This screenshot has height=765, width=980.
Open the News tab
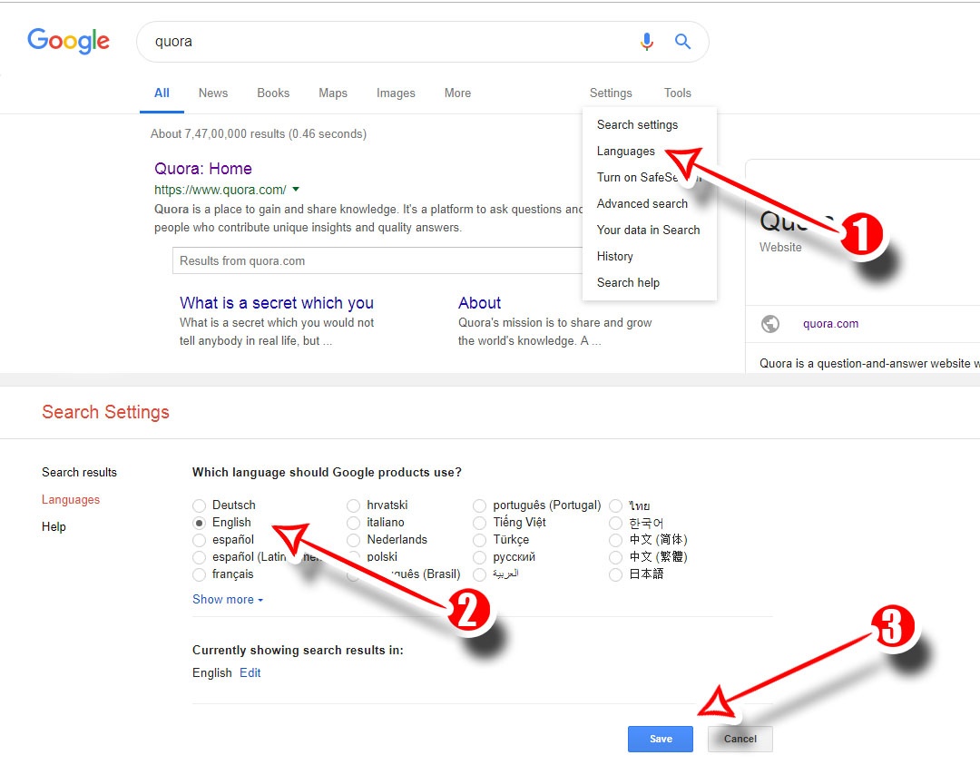[x=213, y=93]
